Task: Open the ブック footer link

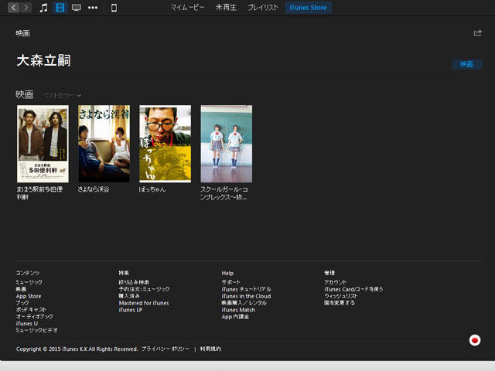Action: 22,303
